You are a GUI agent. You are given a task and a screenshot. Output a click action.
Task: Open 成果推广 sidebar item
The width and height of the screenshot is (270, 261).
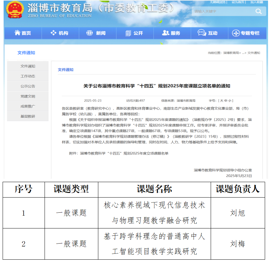(28, 106)
